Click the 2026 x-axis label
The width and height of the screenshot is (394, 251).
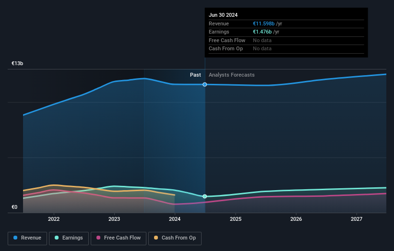pos(296,219)
